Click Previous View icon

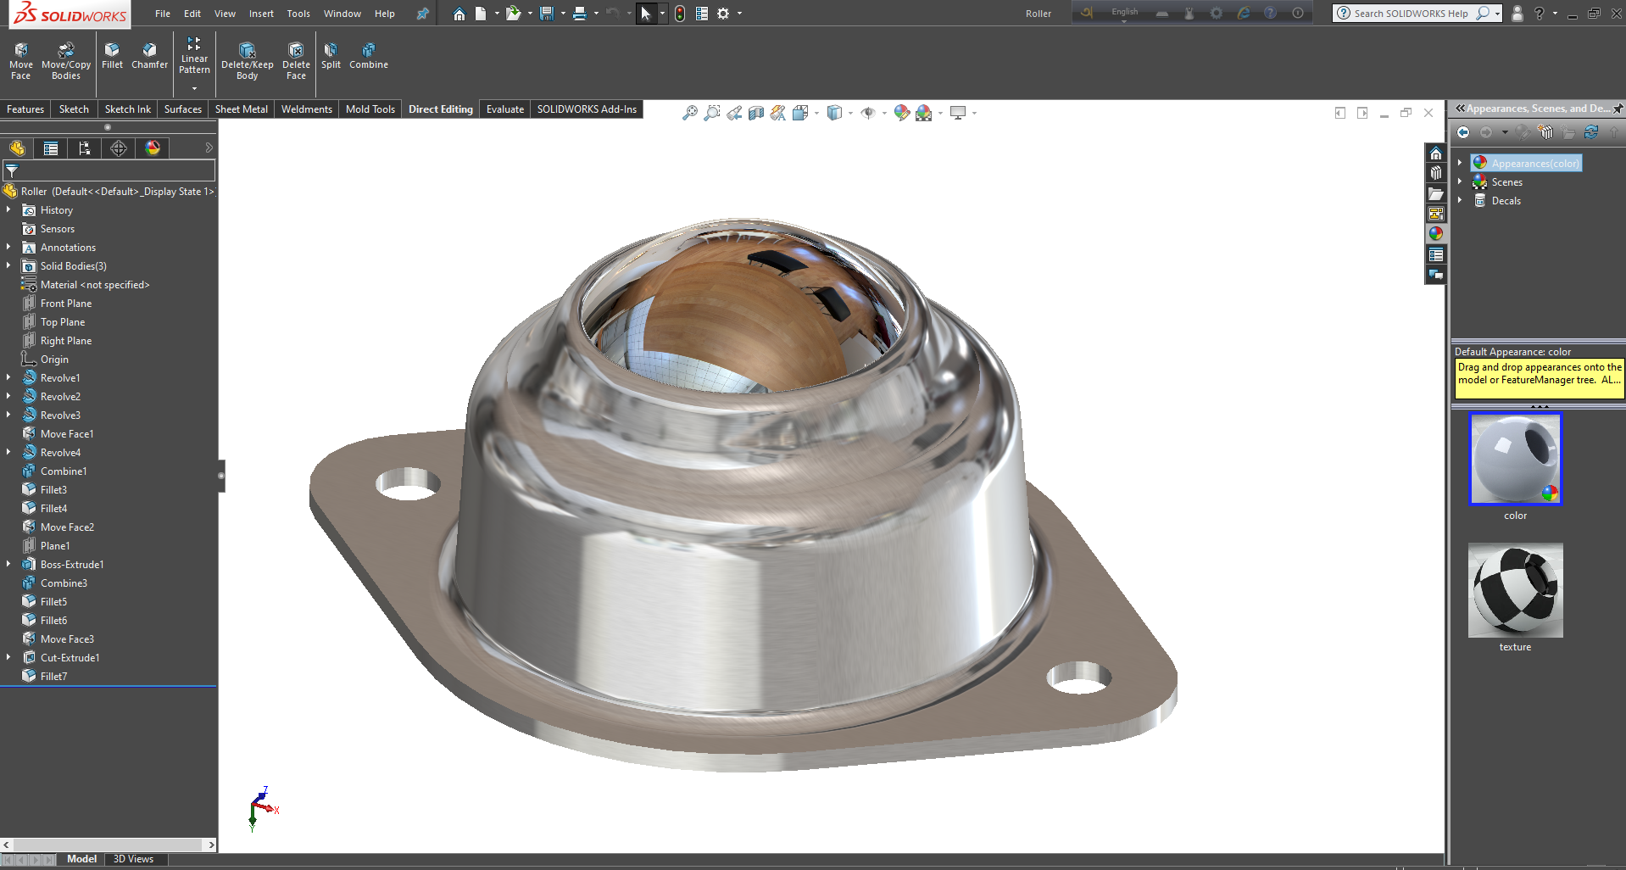point(734,113)
